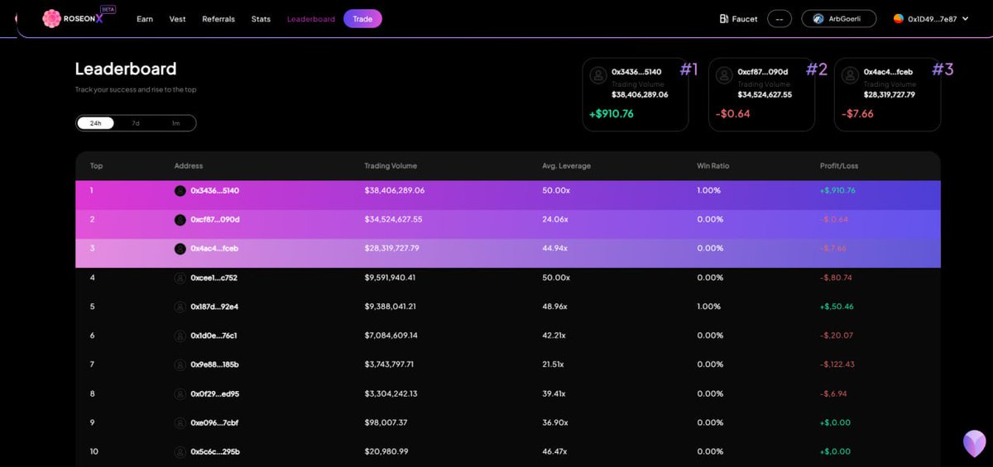Open the purple gem widget icon

pos(975,444)
